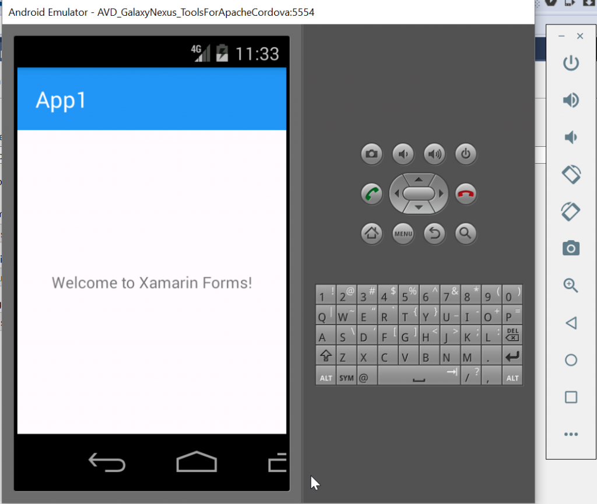Image resolution: width=597 pixels, height=504 pixels.
Task: Click Power icon in side toolbar
Action: click(x=571, y=63)
